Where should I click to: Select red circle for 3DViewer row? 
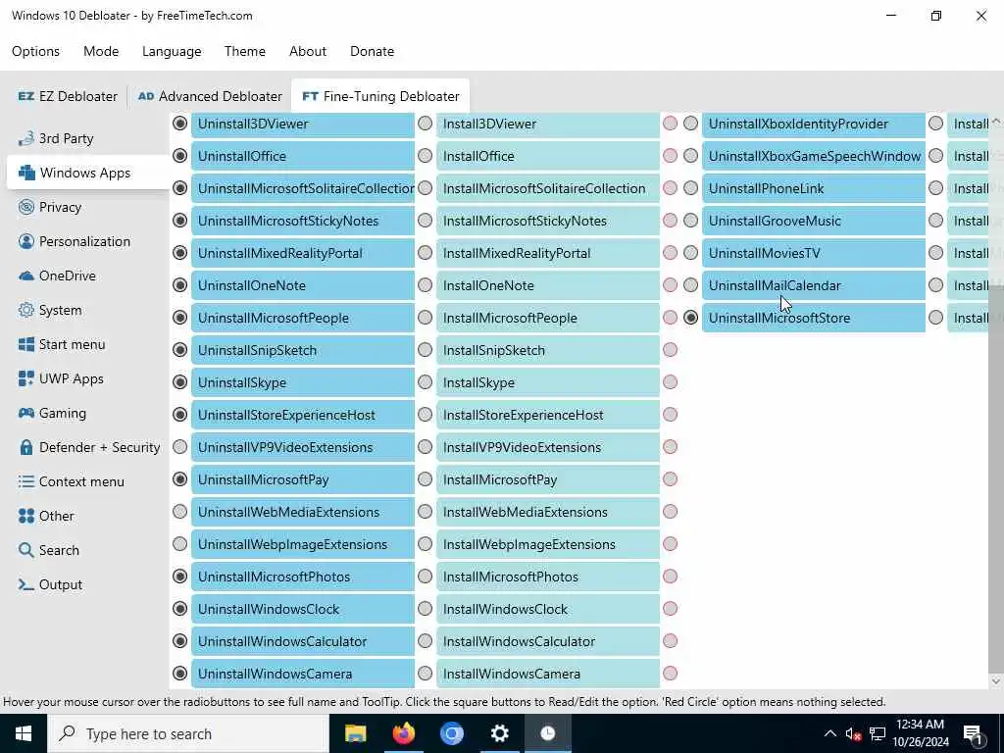coord(671,123)
